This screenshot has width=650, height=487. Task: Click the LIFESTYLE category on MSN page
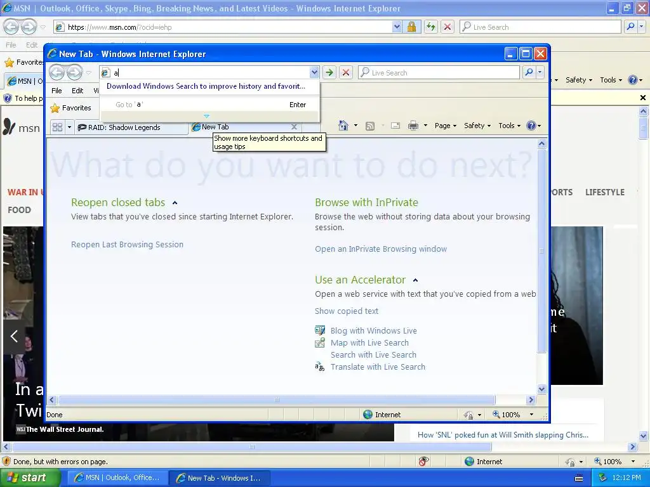(604, 192)
